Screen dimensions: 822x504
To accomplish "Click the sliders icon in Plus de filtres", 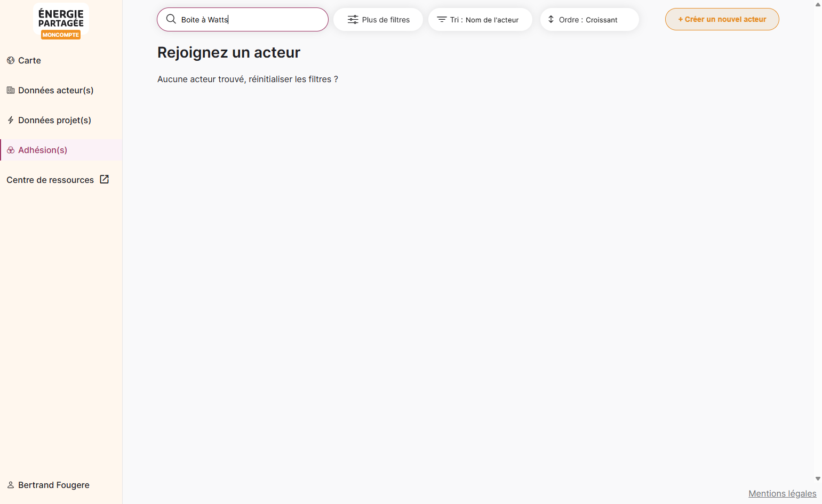I will click(x=353, y=20).
